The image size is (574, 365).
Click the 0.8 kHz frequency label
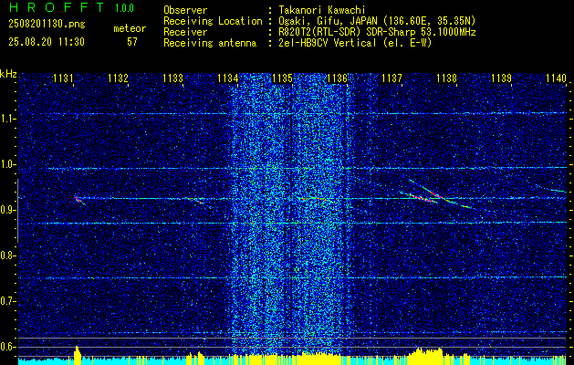click(7, 255)
